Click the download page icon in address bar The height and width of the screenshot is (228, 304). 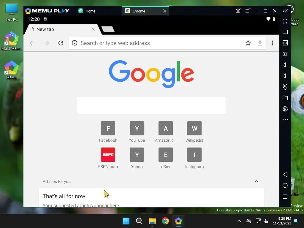[260, 43]
